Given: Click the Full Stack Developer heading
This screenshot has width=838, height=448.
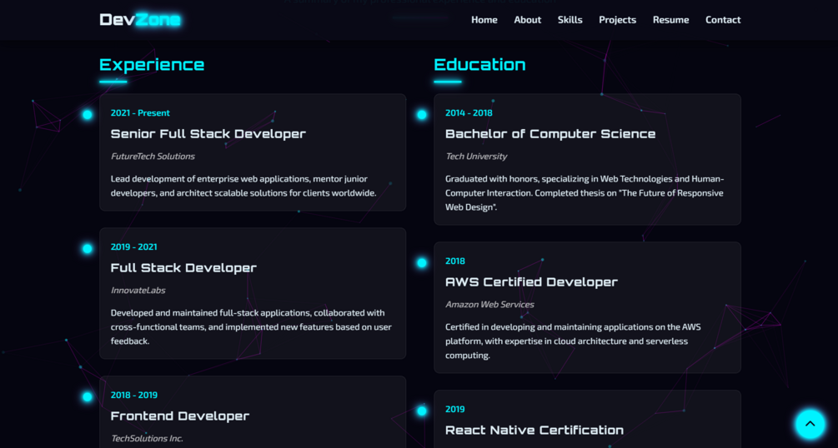Looking at the screenshot, I should tap(183, 268).
